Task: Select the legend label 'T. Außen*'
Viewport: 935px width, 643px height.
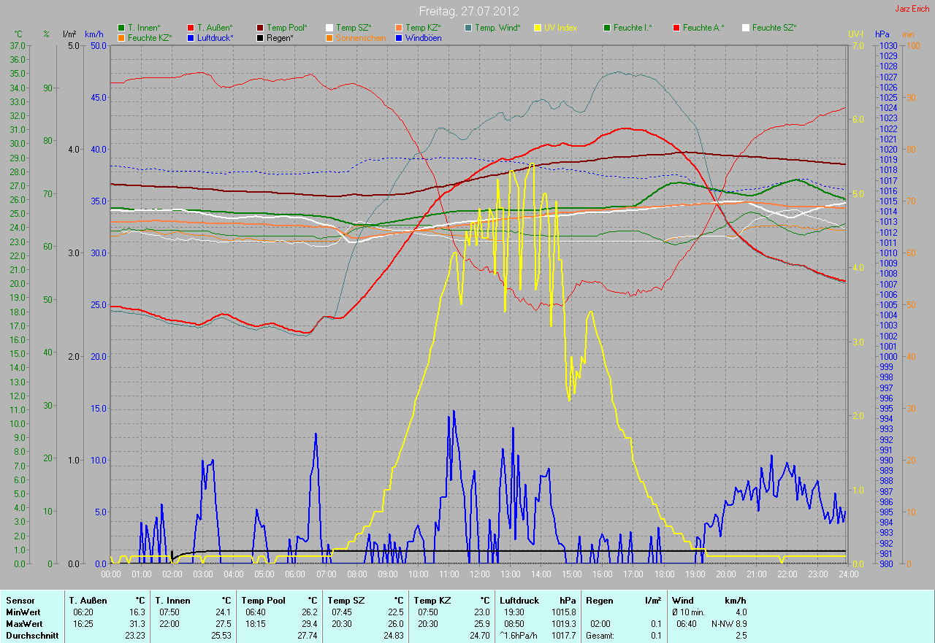Action: point(215,28)
